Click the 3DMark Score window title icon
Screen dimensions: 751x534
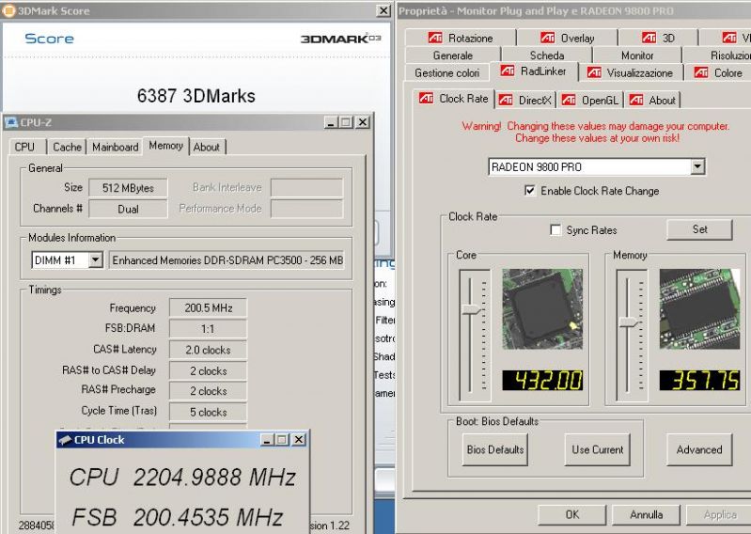(8, 10)
